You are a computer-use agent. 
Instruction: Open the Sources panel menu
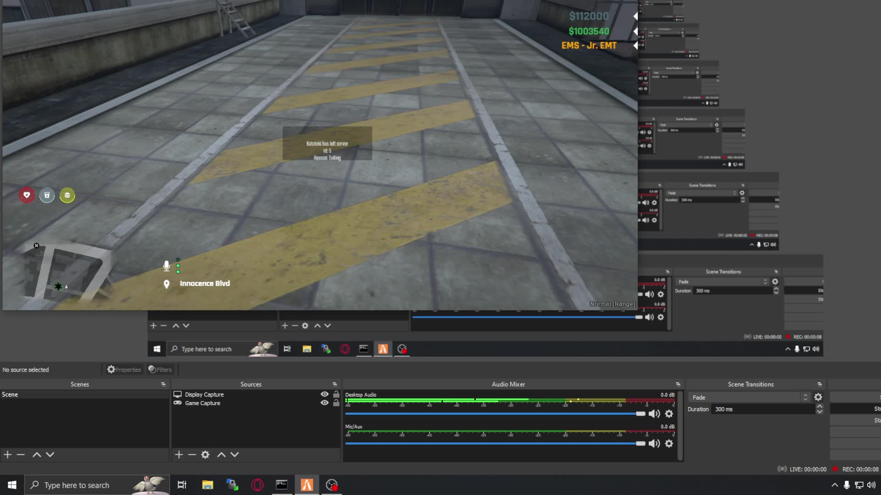coord(334,384)
